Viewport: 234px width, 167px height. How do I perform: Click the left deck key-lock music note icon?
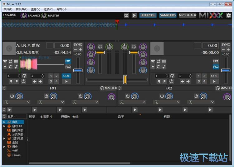16,67
